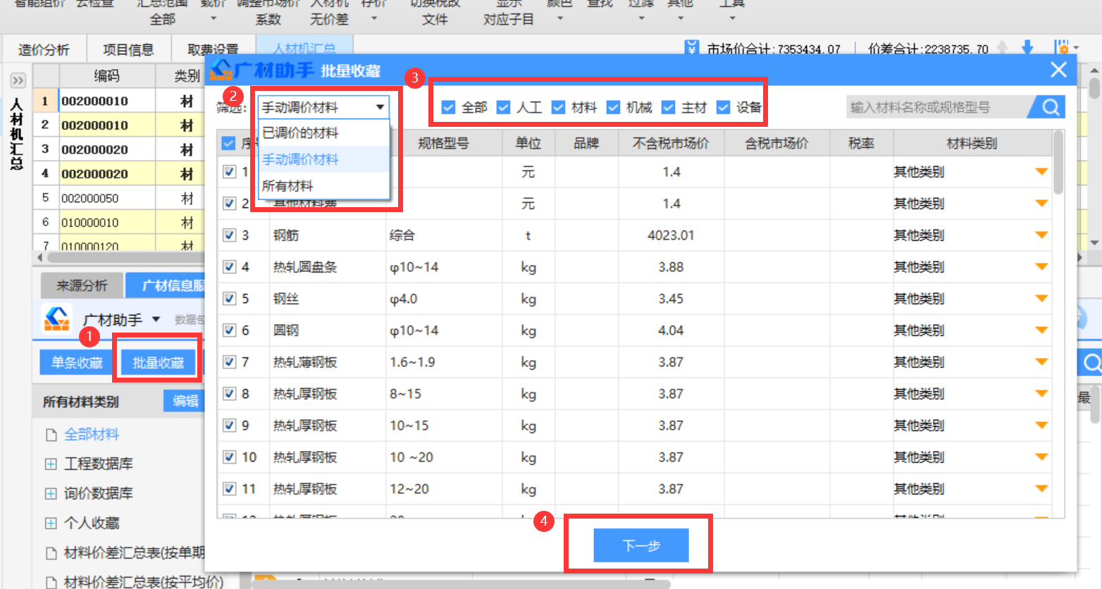Uncheck row 4 热轧圆盘条 checkbox
The image size is (1102, 589).
[229, 267]
